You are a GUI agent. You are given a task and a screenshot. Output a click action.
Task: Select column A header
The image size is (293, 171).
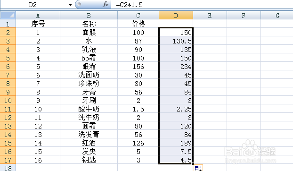(38, 16)
